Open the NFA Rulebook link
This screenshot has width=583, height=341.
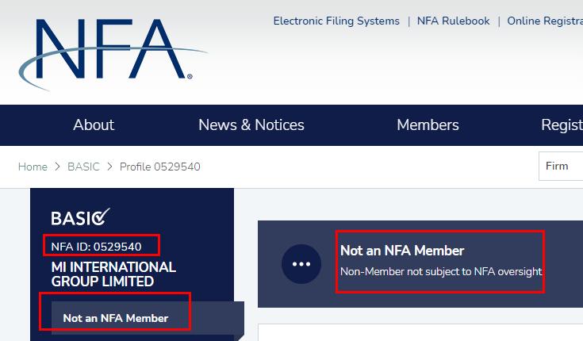point(453,21)
